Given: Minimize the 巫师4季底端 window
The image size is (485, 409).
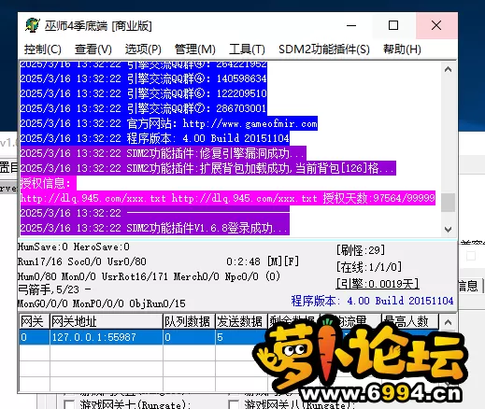Looking at the screenshot, I should pos(351,25).
